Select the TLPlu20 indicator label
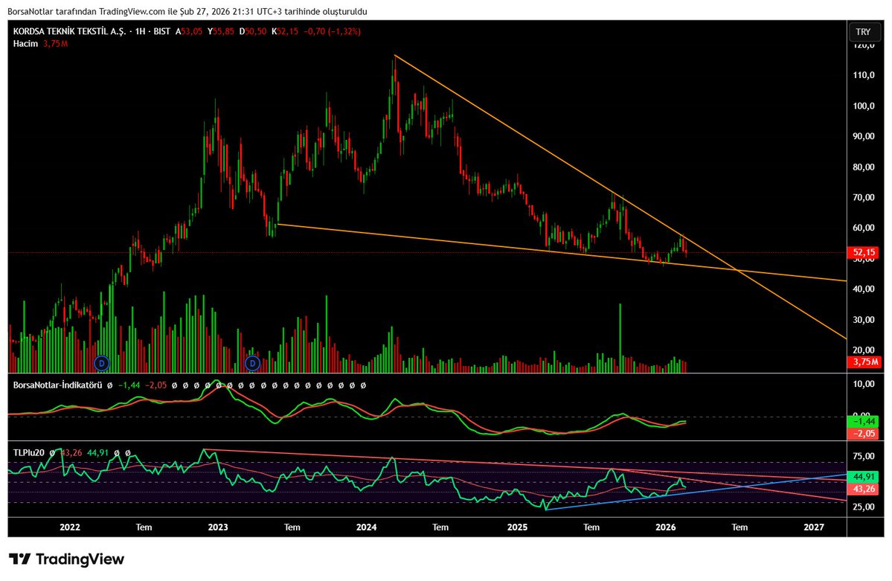 (28, 453)
